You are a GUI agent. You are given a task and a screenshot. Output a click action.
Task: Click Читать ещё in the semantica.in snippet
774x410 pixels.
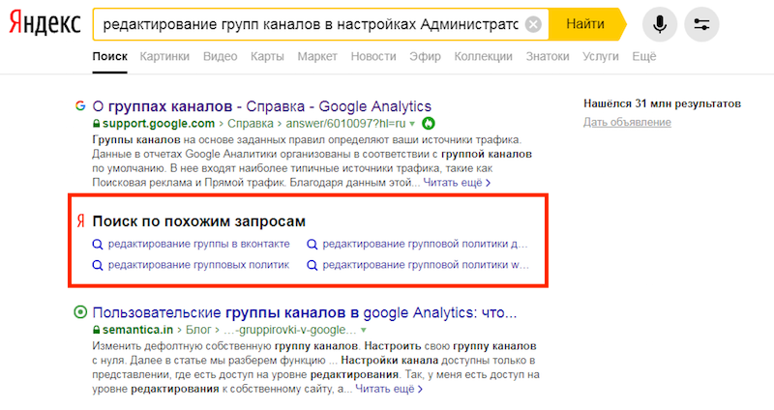pyautogui.click(x=389, y=389)
